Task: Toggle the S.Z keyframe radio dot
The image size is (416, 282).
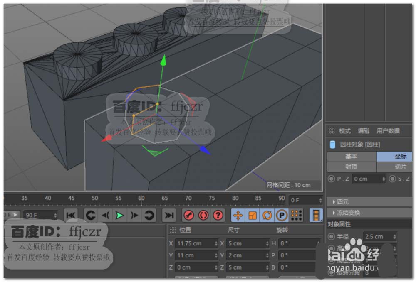Action: pyautogui.click(x=392, y=179)
